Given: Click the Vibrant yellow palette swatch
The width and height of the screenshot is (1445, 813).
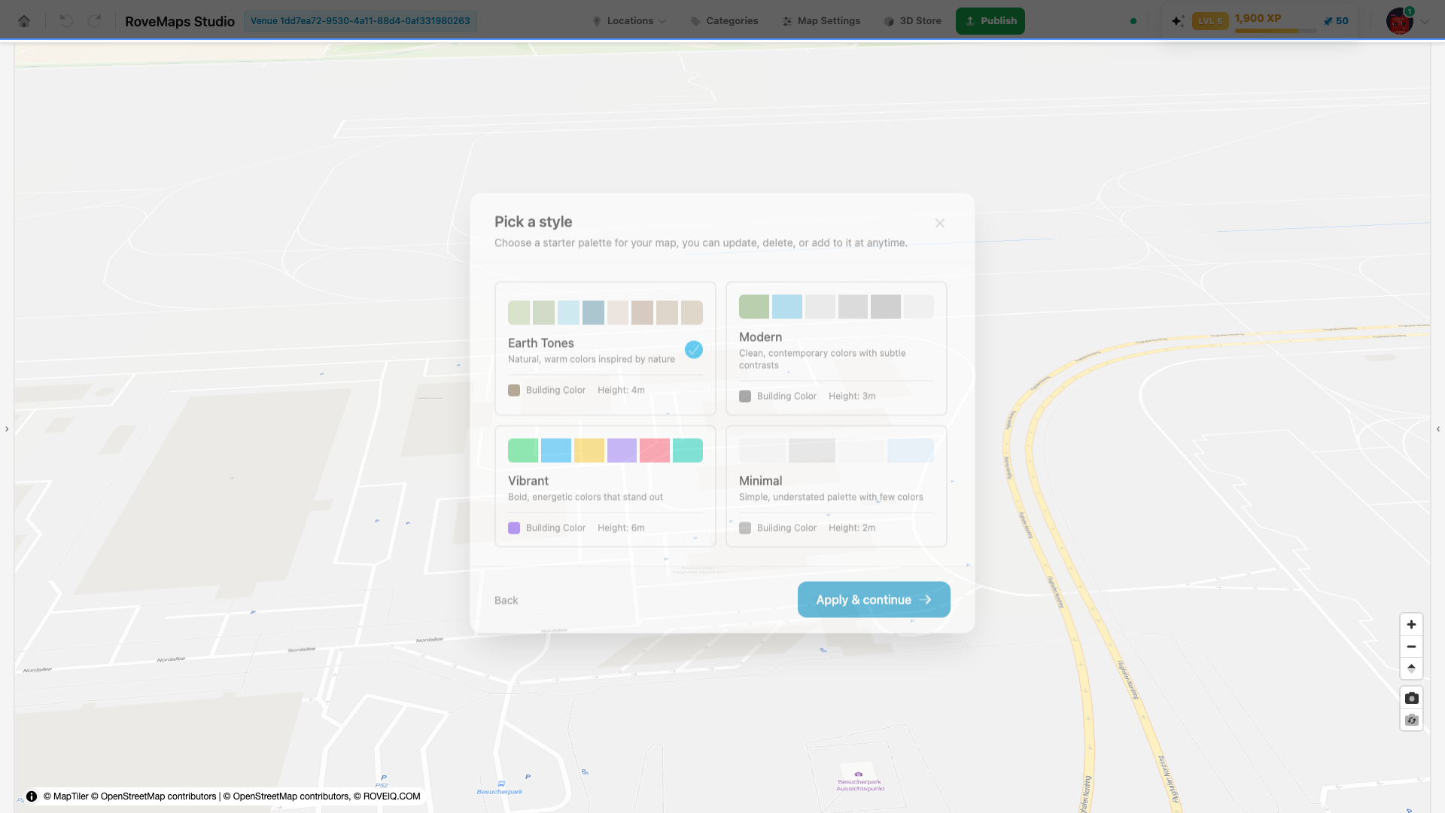Looking at the screenshot, I should (589, 450).
